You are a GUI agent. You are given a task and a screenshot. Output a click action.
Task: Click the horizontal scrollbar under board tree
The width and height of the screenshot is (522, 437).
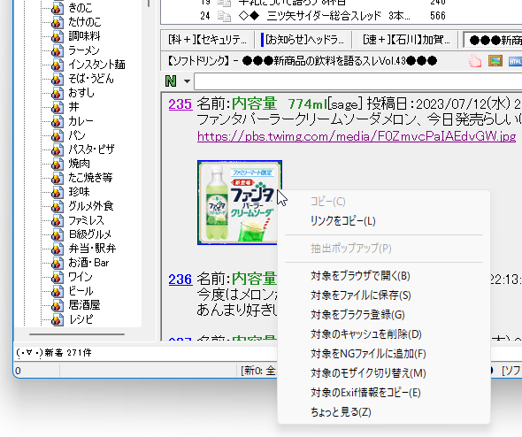pyautogui.click(x=77, y=334)
